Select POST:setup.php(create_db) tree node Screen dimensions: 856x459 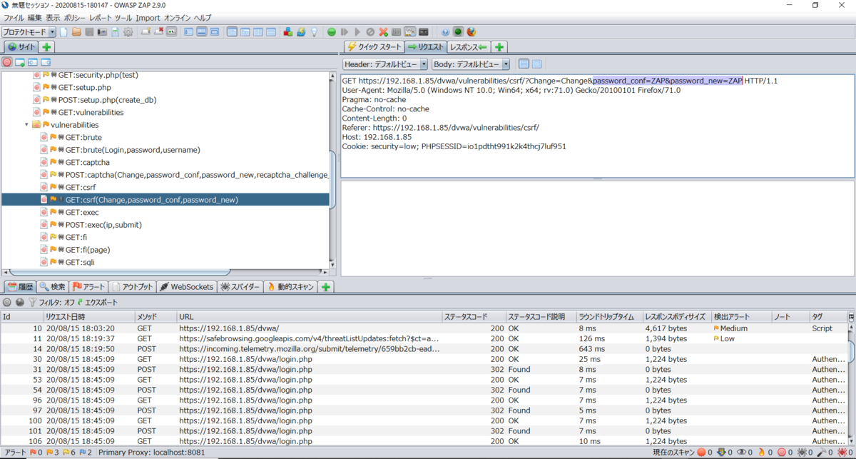pyautogui.click(x=107, y=100)
